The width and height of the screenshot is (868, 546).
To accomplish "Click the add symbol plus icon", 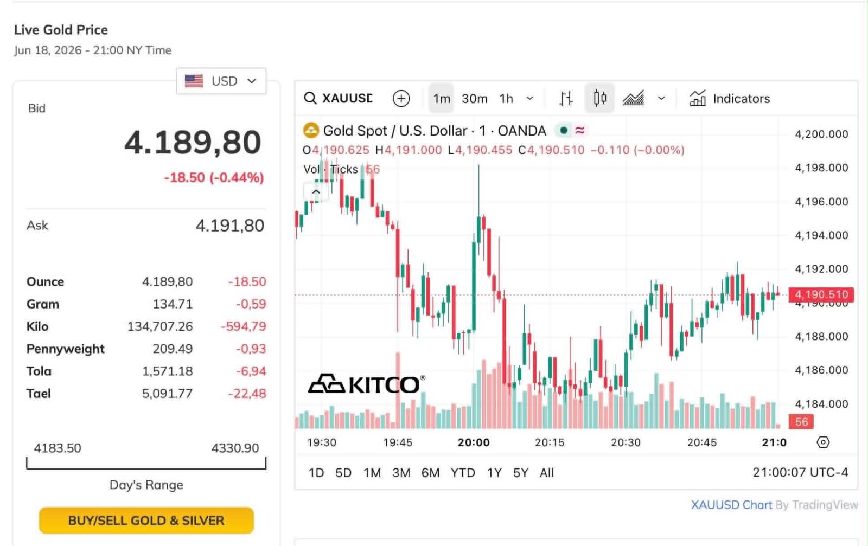I will tap(401, 98).
